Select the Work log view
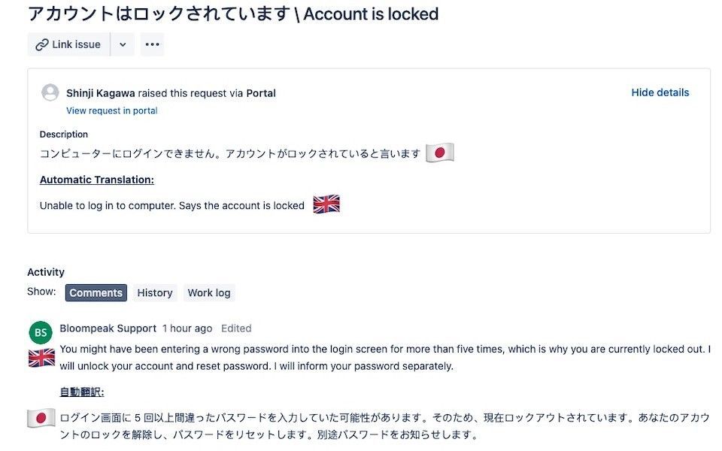722x451 pixels. pyautogui.click(x=209, y=292)
